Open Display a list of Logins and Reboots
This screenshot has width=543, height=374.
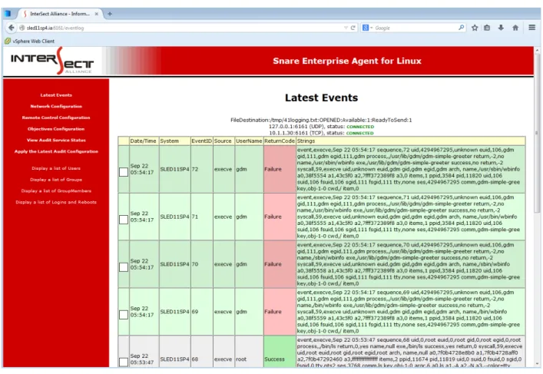coord(56,202)
